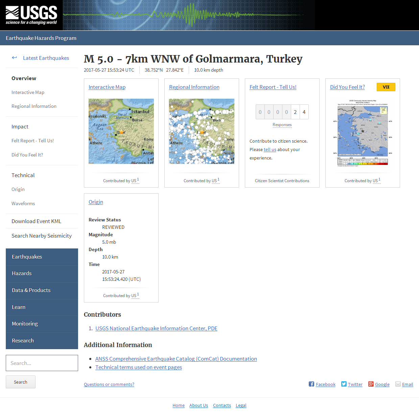The image size is (419, 413).
Task: Click the USGS logo
Action: [30, 15]
